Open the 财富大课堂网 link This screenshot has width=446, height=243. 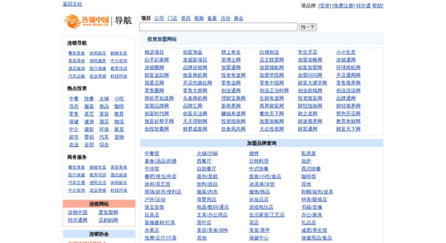(x=312, y=83)
